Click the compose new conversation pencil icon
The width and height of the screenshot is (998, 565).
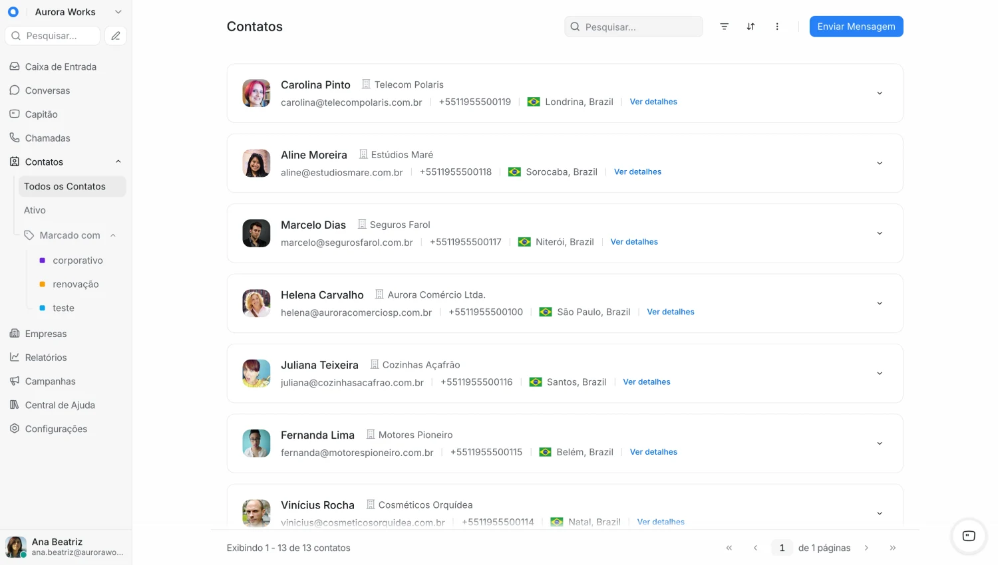click(x=116, y=36)
